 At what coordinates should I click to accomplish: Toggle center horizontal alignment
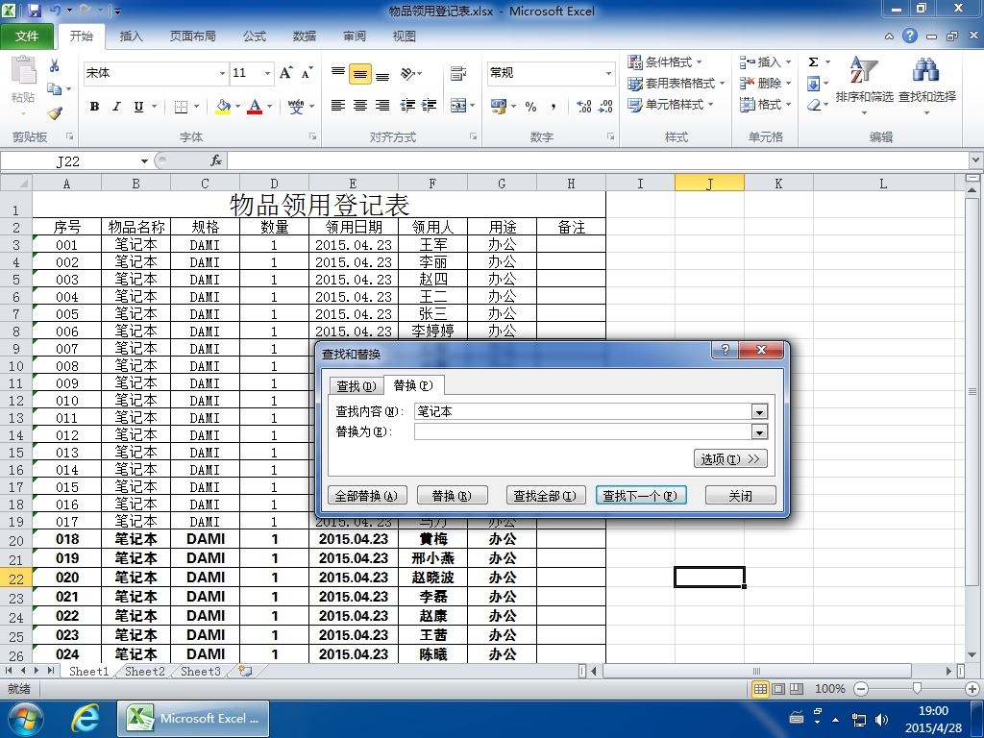coord(360,106)
